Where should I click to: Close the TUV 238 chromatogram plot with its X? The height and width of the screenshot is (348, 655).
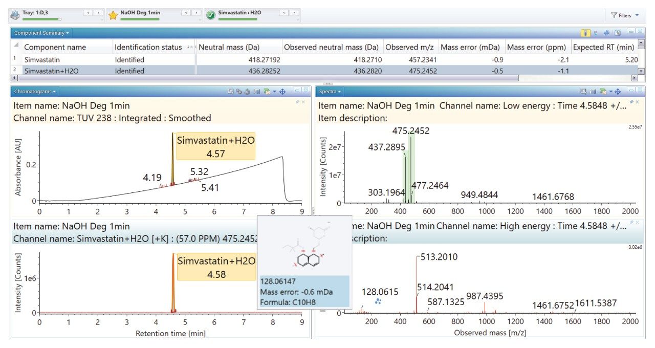pos(303,102)
